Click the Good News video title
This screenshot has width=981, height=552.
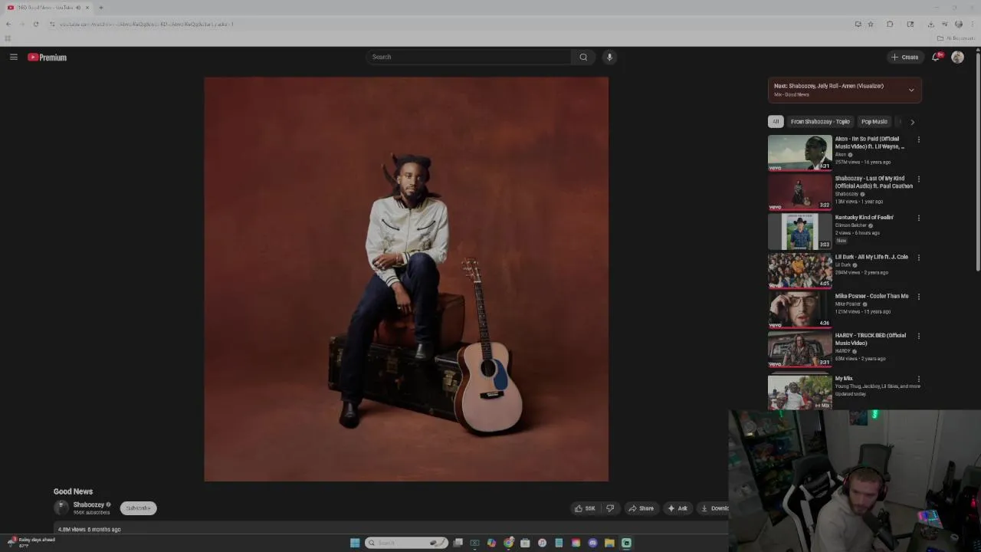(73, 491)
